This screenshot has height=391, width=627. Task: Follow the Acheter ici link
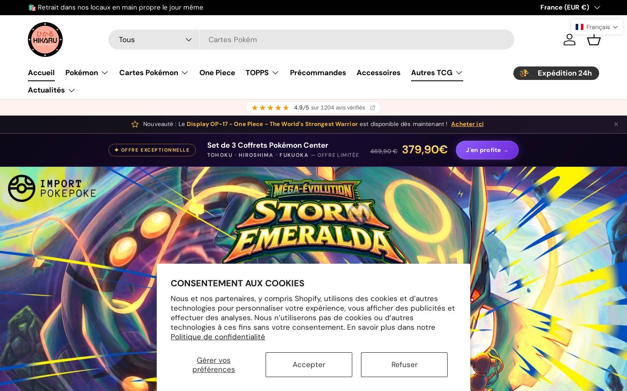click(467, 124)
